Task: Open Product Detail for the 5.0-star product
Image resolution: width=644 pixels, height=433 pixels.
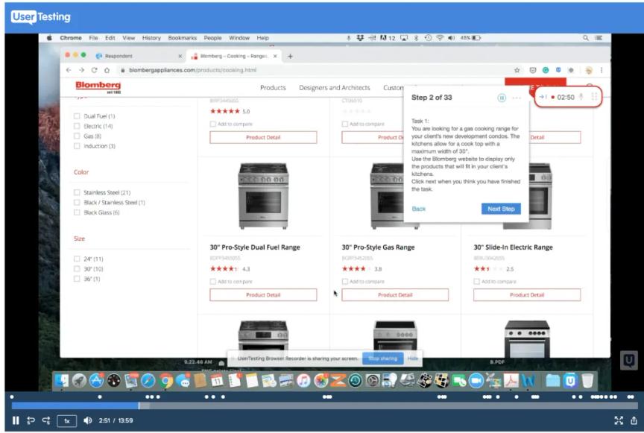Action: [263, 137]
